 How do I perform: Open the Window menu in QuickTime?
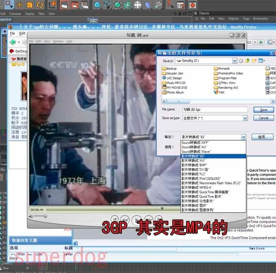click(x=58, y=41)
